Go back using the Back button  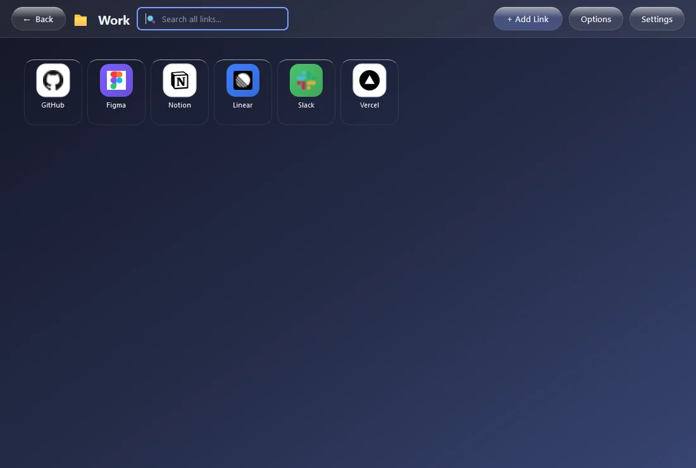click(39, 19)
